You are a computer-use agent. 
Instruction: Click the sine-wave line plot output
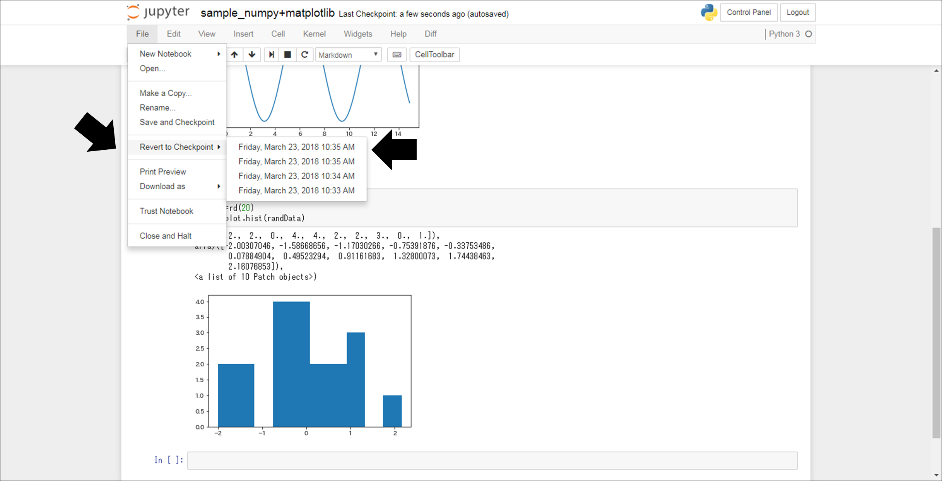[323, 101]
